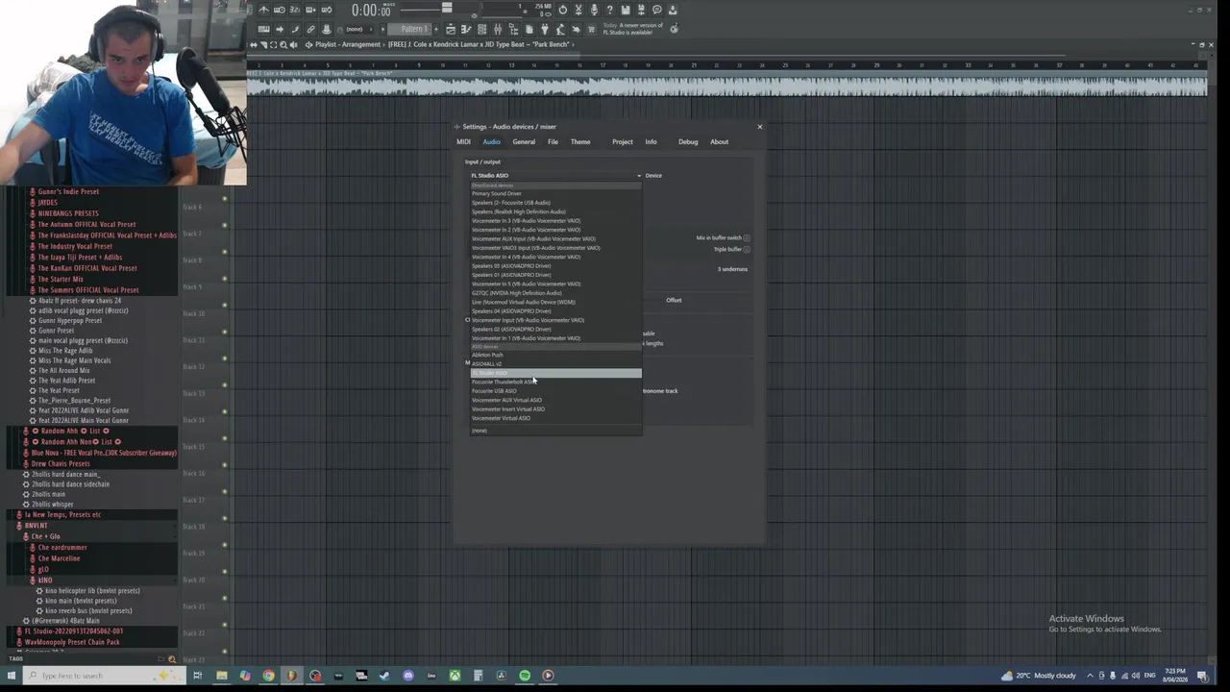Open the browser tree icon in the toolbar
Image resolution: width=1230 pixels, height=692 pixels.
pos(514,30)
